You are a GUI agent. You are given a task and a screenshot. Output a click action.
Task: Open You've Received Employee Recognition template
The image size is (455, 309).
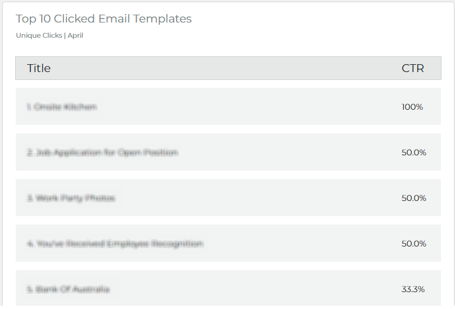115,243
